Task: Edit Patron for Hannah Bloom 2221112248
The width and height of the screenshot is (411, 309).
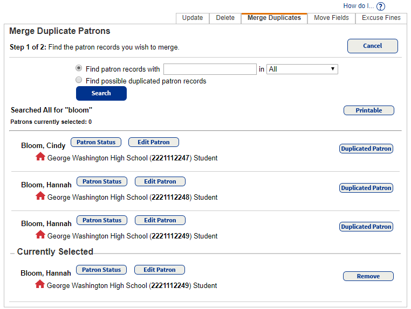Action: (x=160, y=181)
